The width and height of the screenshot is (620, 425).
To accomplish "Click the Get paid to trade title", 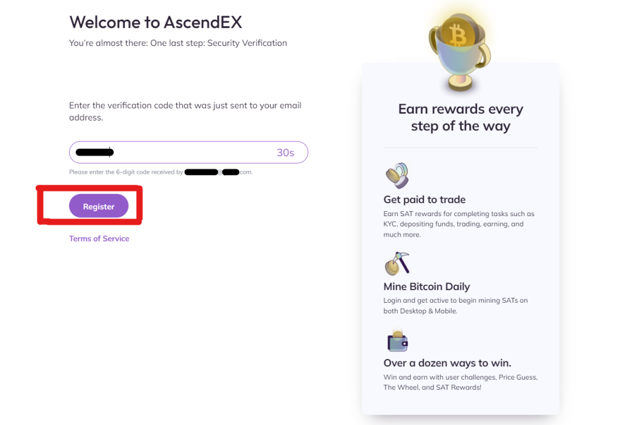I will point(424,199).
